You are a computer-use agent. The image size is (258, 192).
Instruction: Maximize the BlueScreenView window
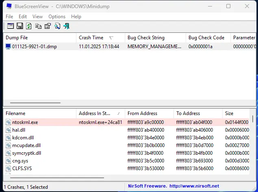coord(228,6)
